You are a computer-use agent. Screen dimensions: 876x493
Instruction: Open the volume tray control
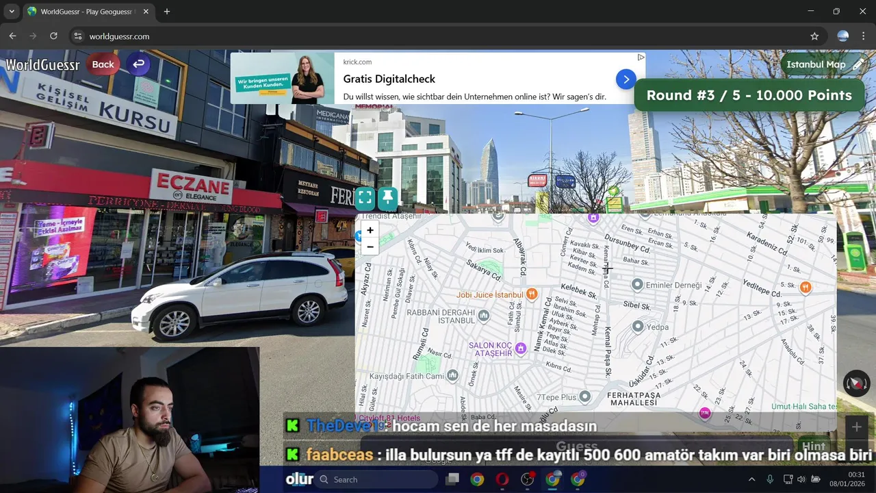(x=801, y=479)
